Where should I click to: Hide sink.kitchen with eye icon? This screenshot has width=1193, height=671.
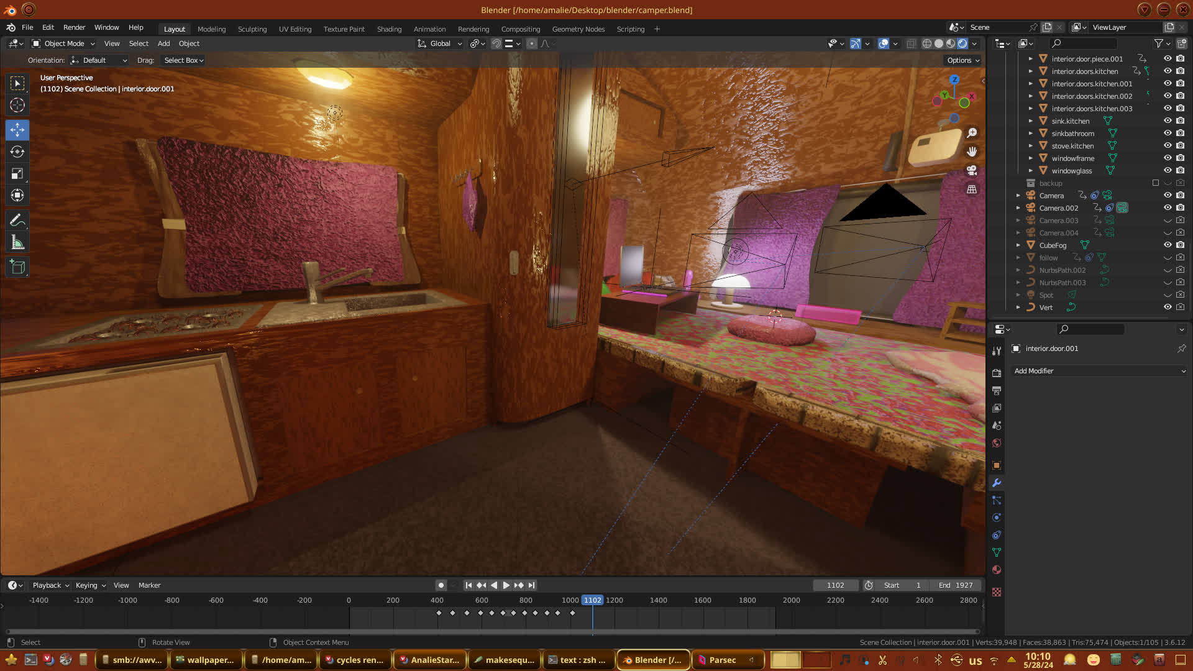[x=1168, y=121]
